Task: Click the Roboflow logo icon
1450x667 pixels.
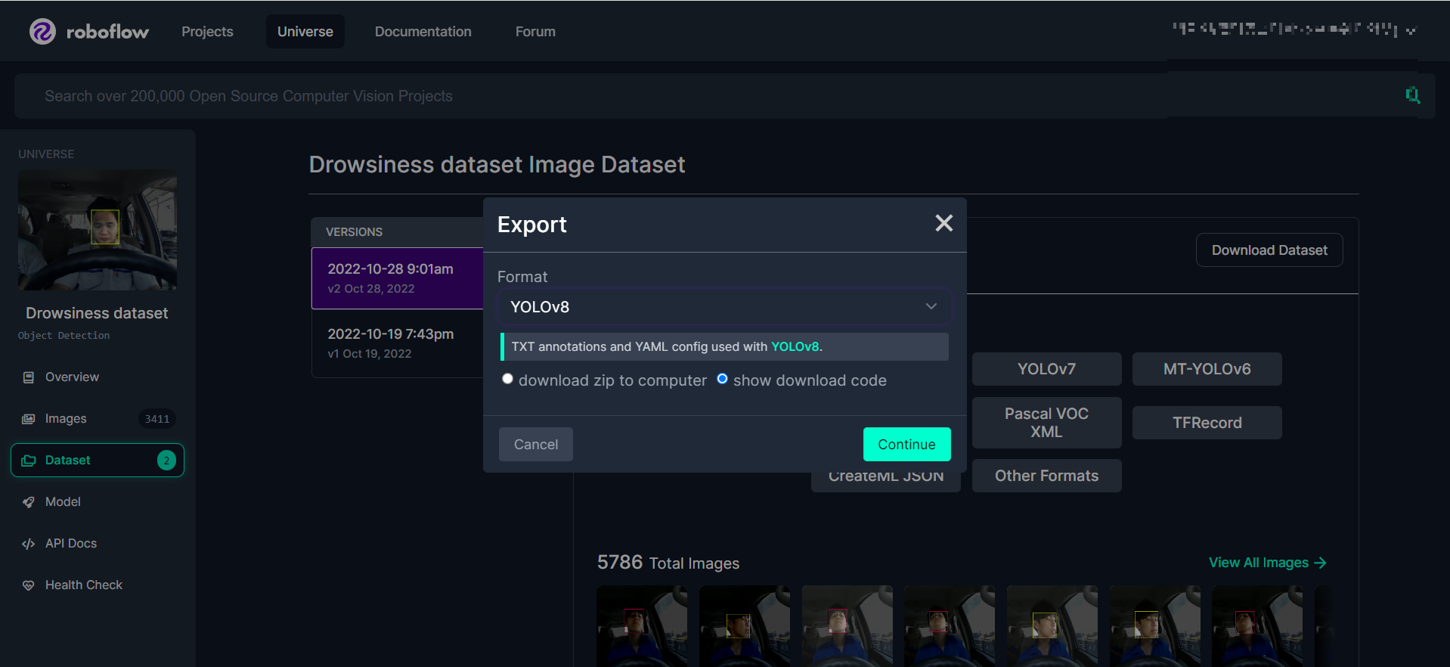Action: [x=42, y=31]
